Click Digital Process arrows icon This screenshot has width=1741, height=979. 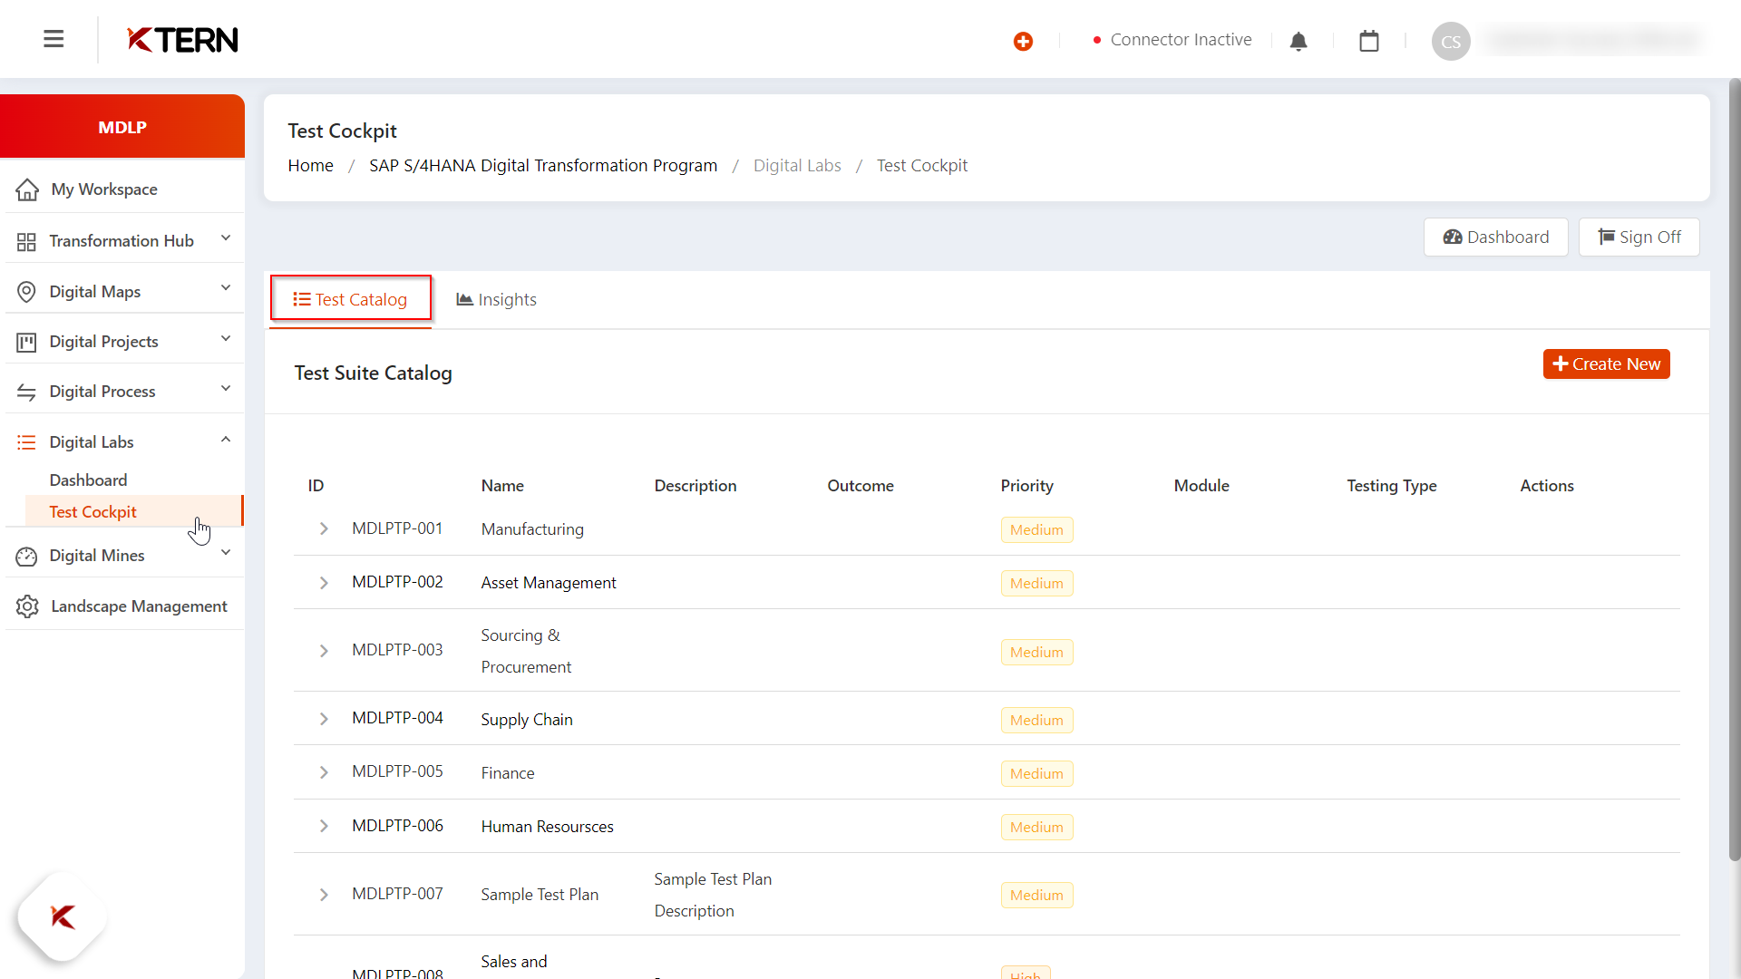26,392
